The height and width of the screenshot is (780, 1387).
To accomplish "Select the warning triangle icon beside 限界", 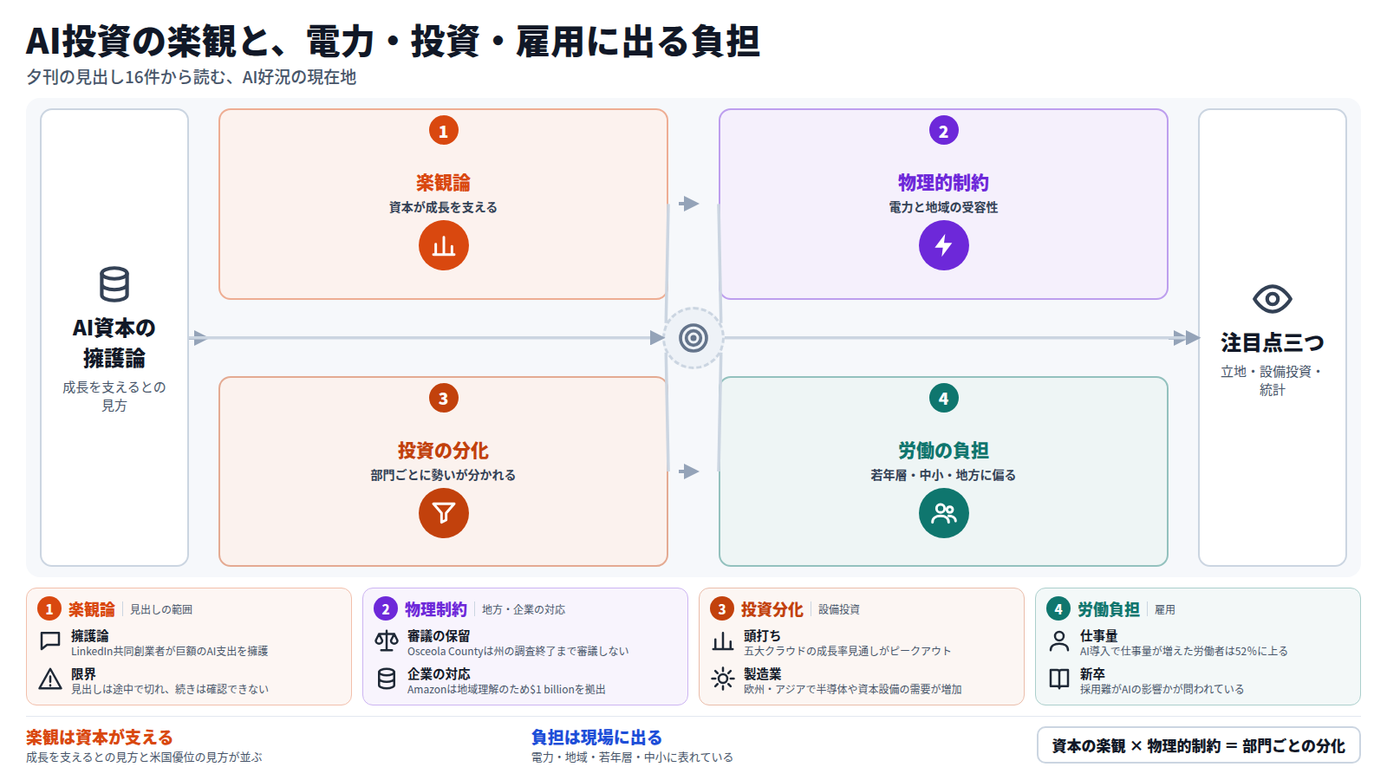I will pyautogui.click(x=50, y=679).
